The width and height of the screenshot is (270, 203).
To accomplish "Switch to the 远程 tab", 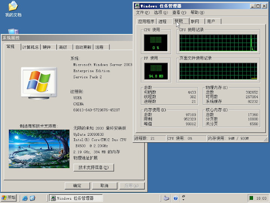I will pyautogui.click(x=101, y=47).
